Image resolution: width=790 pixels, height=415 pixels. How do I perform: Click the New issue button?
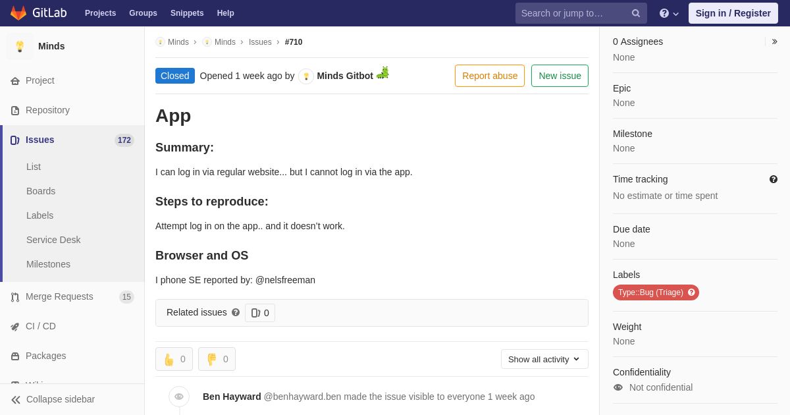[x=560, y=76]
